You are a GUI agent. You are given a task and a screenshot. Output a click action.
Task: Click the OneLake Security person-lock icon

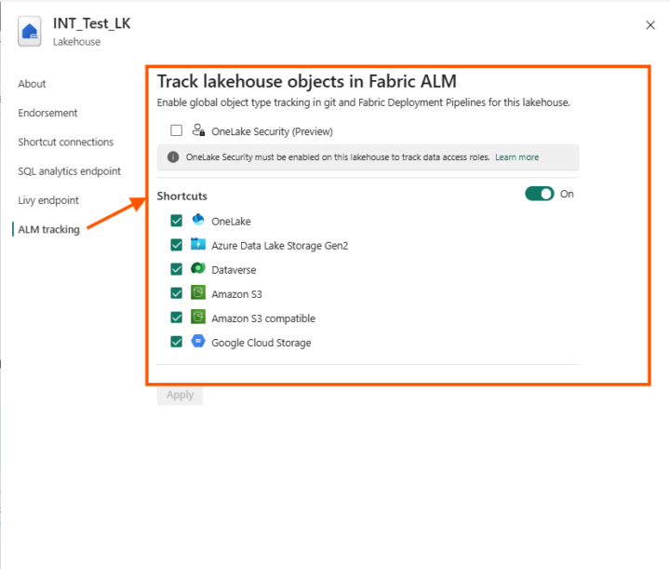(x=198, y=130)
